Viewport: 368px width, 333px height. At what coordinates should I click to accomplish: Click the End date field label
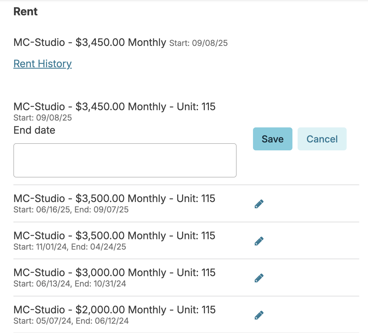(34, 130)
